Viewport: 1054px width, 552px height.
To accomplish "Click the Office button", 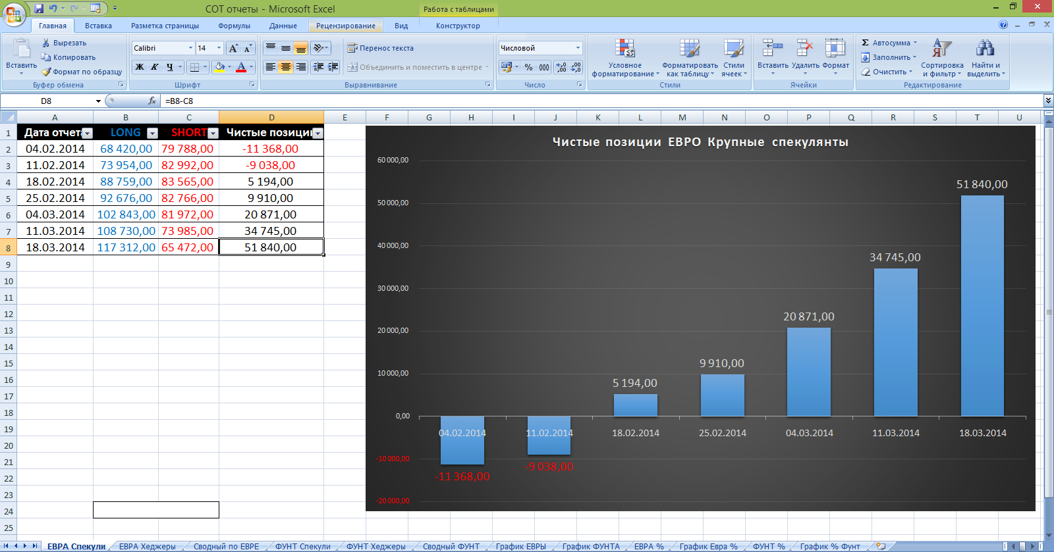I will (x=13, y=14).
